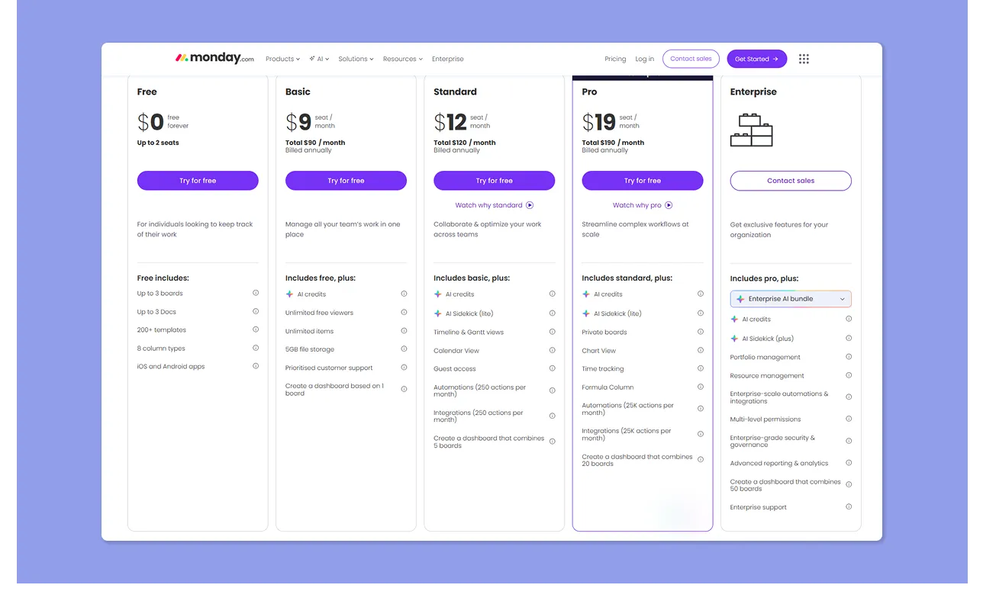Click the Standard plan heading
The image size is (983, 601).
(x=455, y=92)
